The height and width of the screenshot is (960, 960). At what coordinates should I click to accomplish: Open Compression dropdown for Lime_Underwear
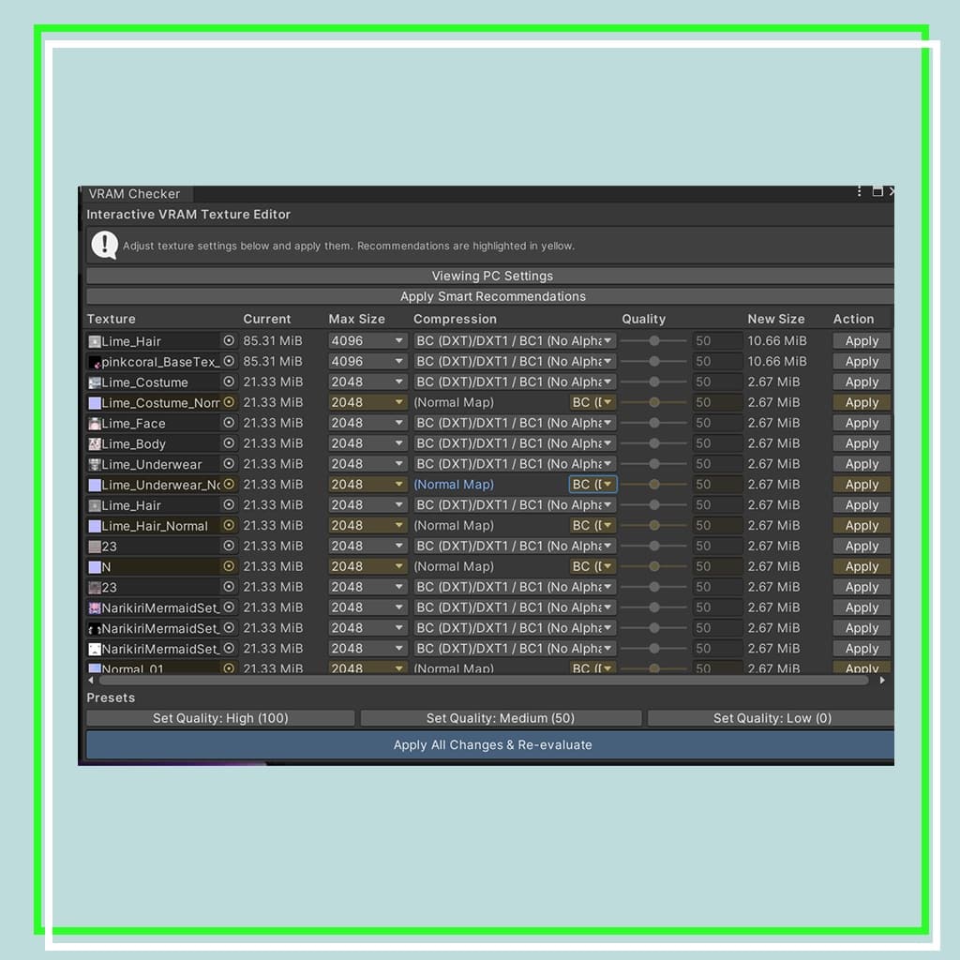click(515, 463)
